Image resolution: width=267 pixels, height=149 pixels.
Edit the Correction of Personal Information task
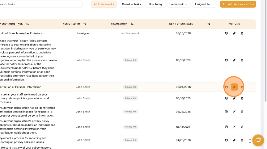click(x=234, y=87)
